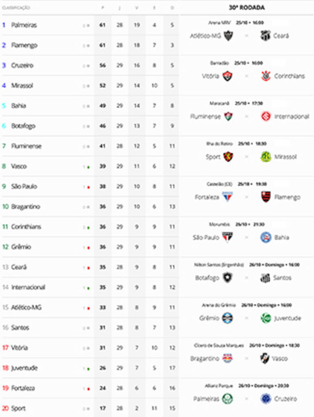Viewport: 314px width, 417px height.
Task: Click the Bragantino Red Bull crest
Action: click(228, 359)
